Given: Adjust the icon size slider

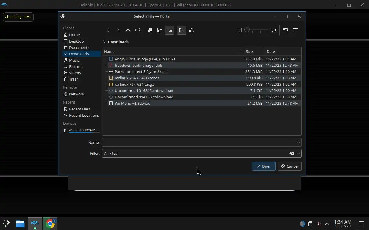Looking at the screenshot, I should [256, 30].
